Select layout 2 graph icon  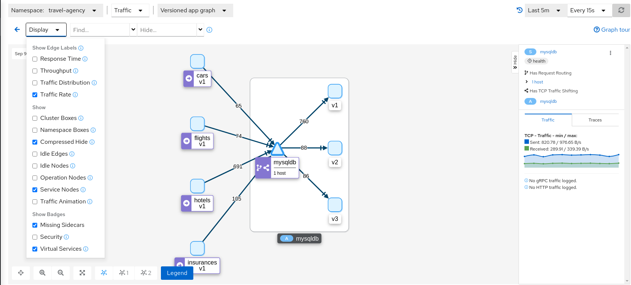[146, 273]
